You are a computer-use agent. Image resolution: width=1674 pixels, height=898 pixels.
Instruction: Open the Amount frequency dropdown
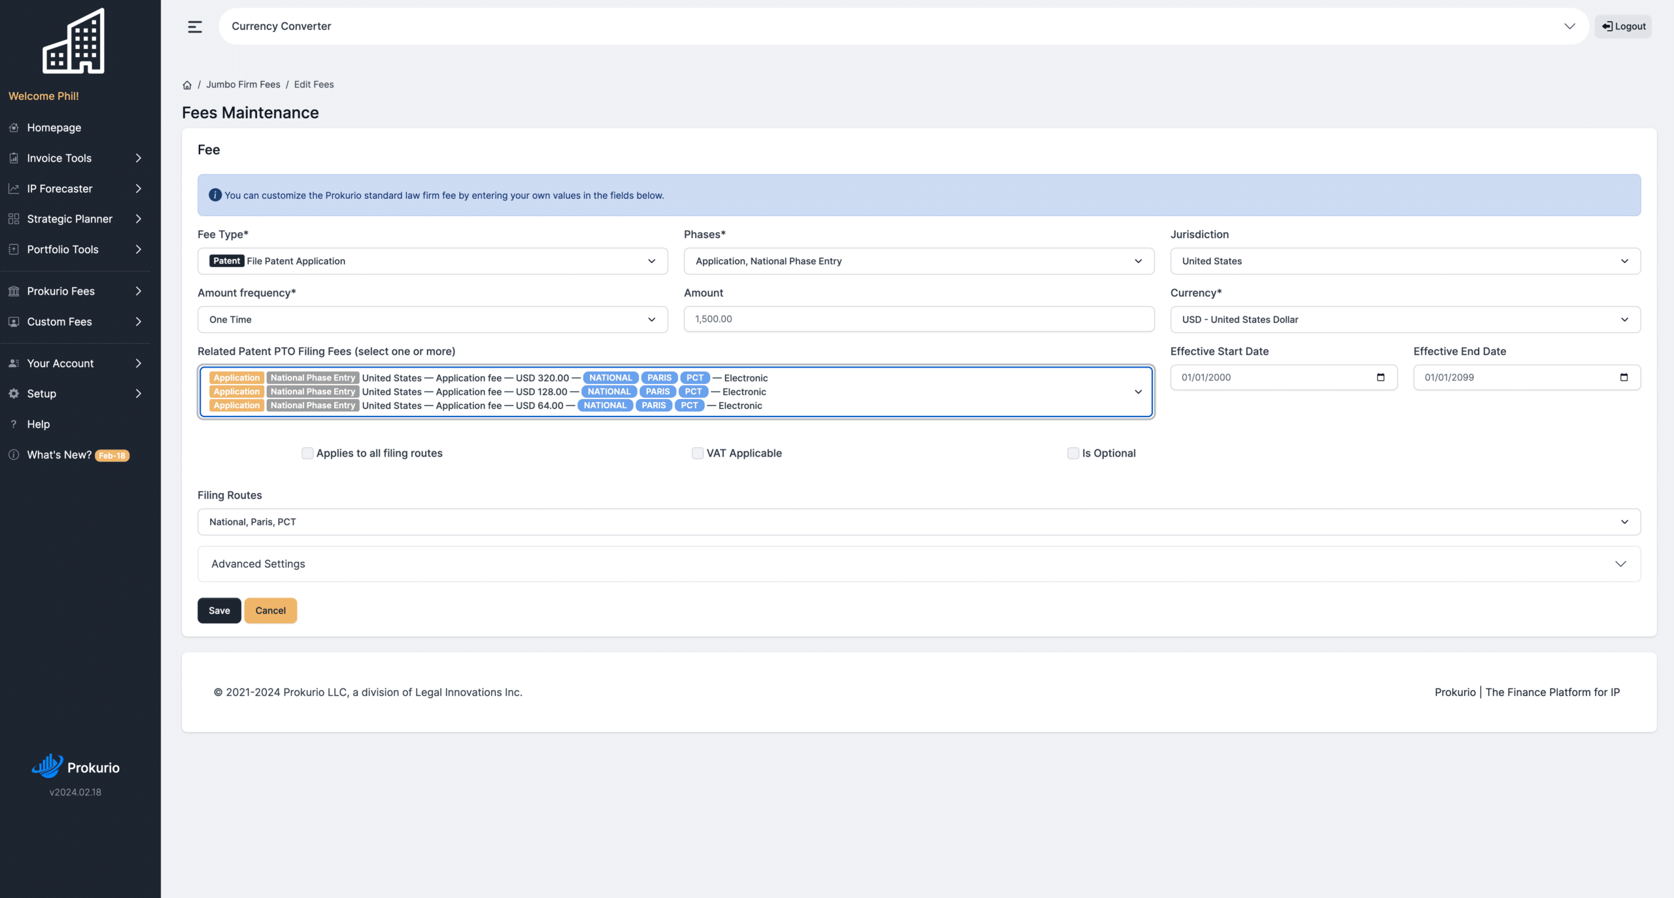click(432, 320)
